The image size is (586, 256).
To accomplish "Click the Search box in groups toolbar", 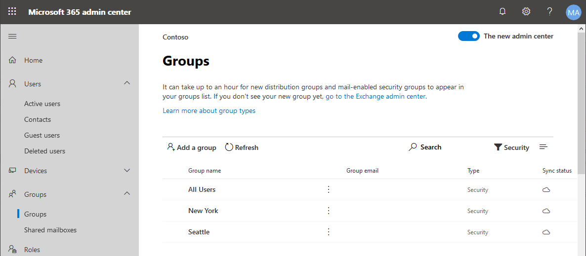I will click(x=425, y=147).
